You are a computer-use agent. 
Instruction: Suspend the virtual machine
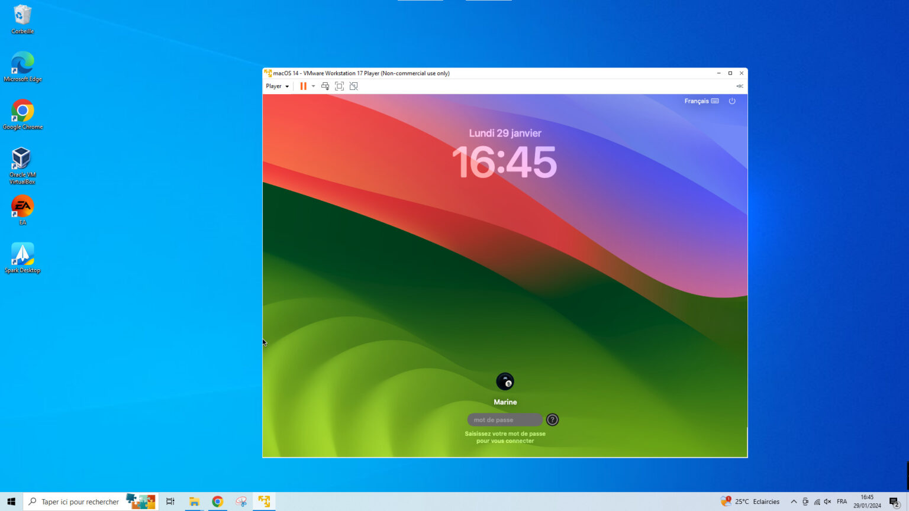304,86
